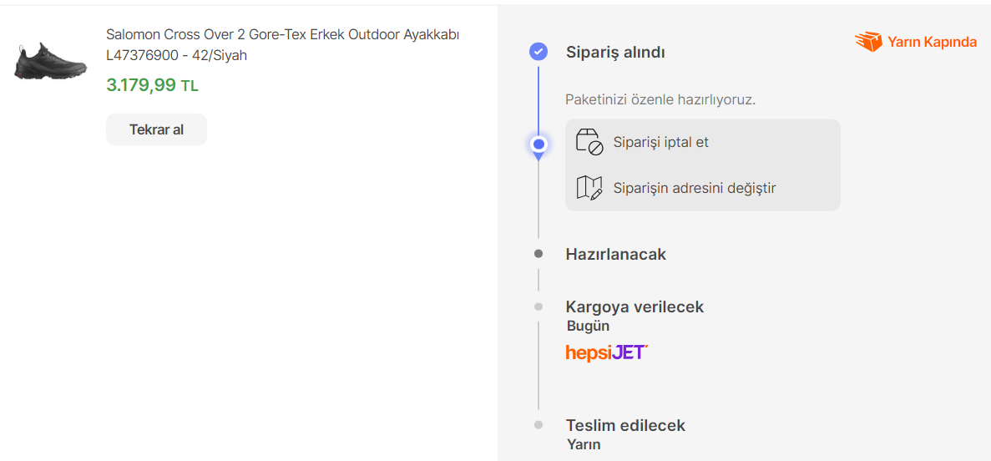
Task: Click the Teslim edilecek step timeline dot
Action: tap(538, 425)
